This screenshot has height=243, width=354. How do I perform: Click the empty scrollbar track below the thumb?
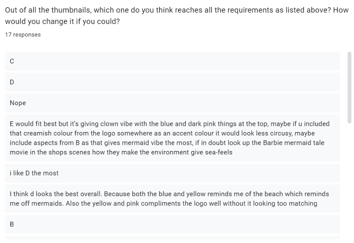pyautogui.click(x=350, y=181)
